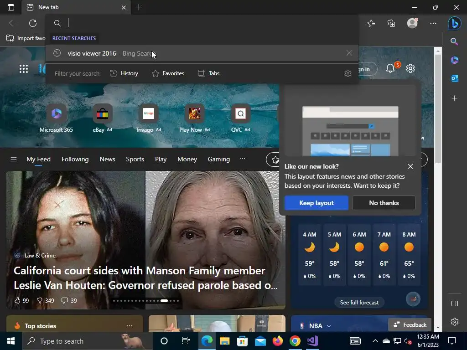Click the sidebar Search icon
This screenshot has height=350, width=467.
click(x=454, y=41)
